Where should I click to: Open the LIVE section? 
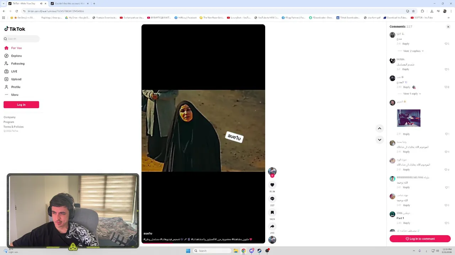coord(11,71)
